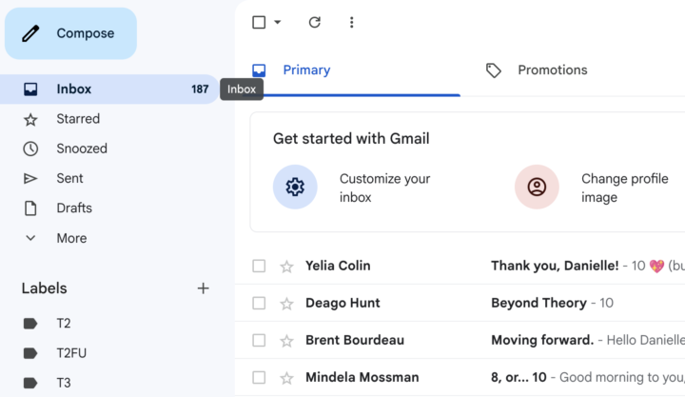Open the Snoozed folder

82,149
